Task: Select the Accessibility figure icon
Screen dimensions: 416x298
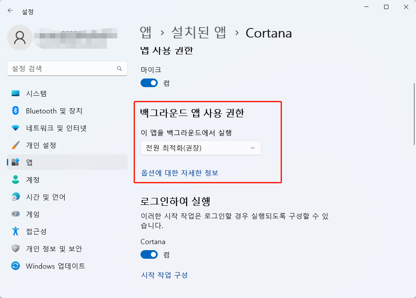Action: click(x=16, y=232)
